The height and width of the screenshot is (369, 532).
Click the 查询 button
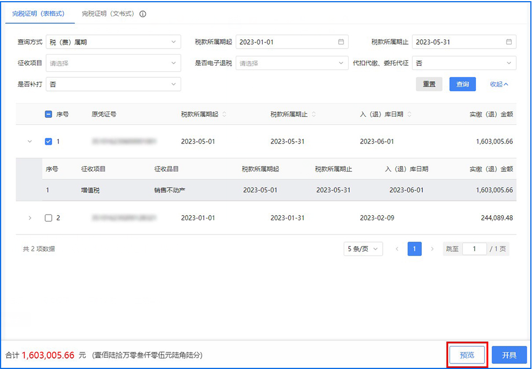[463, 84]
